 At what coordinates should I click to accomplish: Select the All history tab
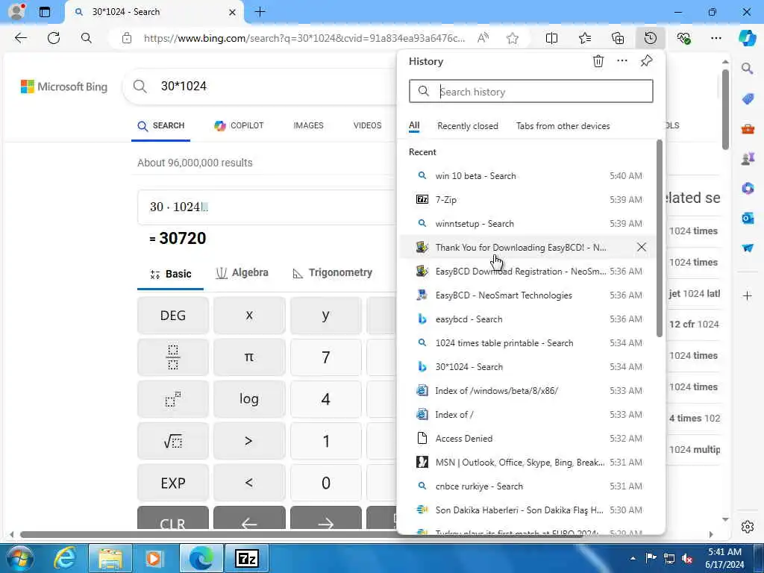pyautogui.click(x=414, y=125)
